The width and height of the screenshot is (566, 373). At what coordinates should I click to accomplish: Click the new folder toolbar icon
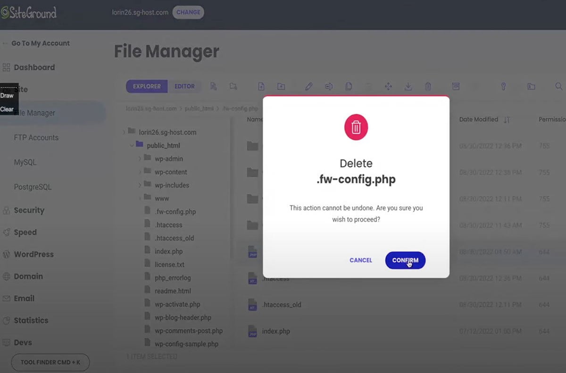coord(233,86)
